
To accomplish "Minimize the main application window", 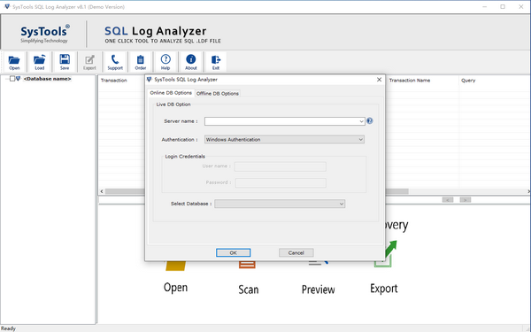I will [485, 7].
